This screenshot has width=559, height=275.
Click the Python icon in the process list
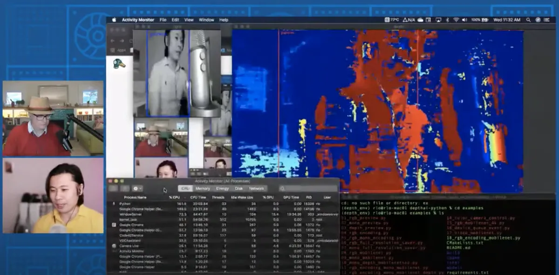click(x=114, y=204)
